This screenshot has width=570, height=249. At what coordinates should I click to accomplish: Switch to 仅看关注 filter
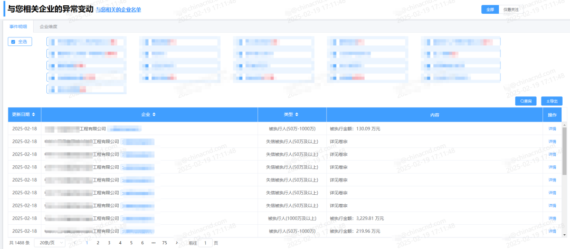(x=510, y=9)
